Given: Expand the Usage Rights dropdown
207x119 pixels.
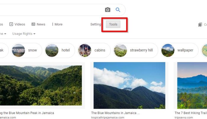Looking at the screenshot, I should pyautogui.click(x=24, y=34).
